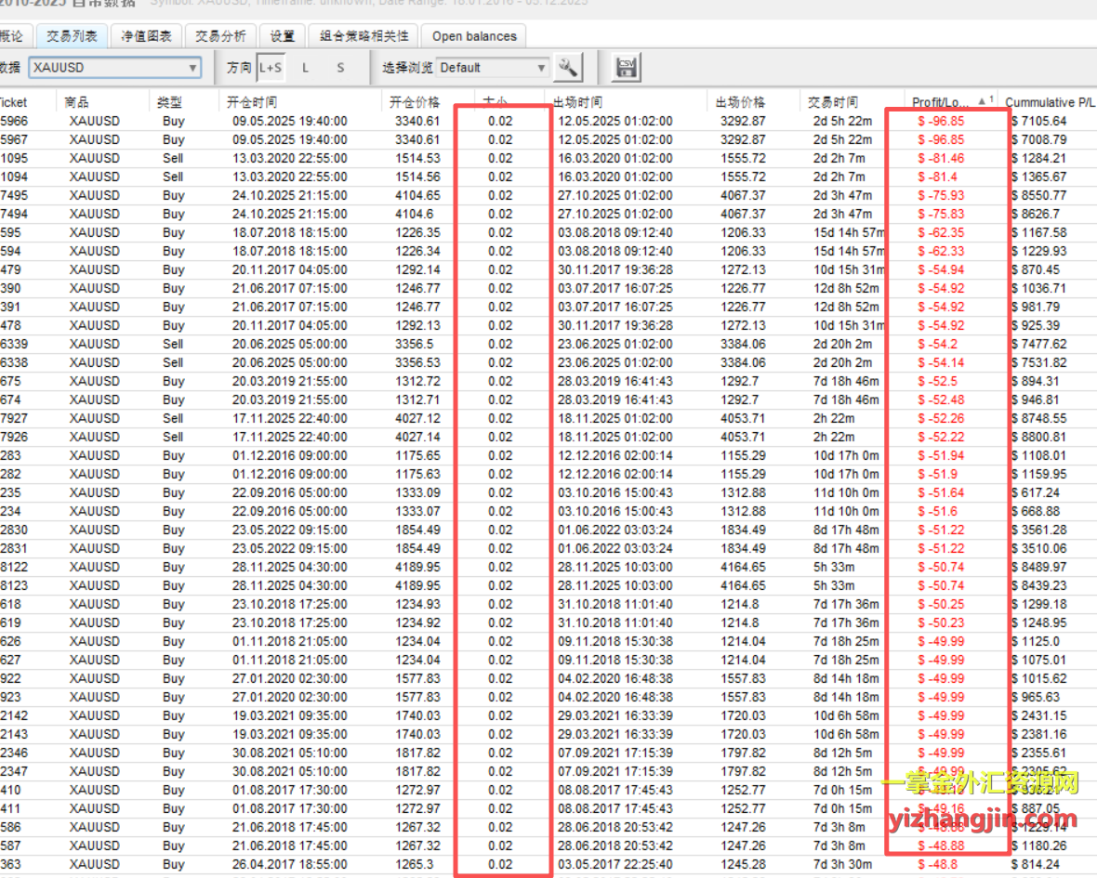Viewport: 1097px width, 878px height.
Task: Switch to the 净值图表 tab
Action: pos(146,36)
